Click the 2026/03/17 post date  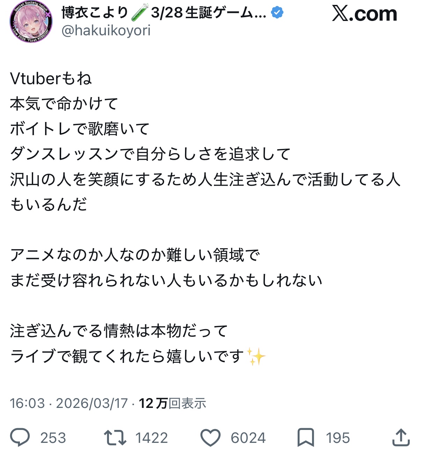pos(92,403)
